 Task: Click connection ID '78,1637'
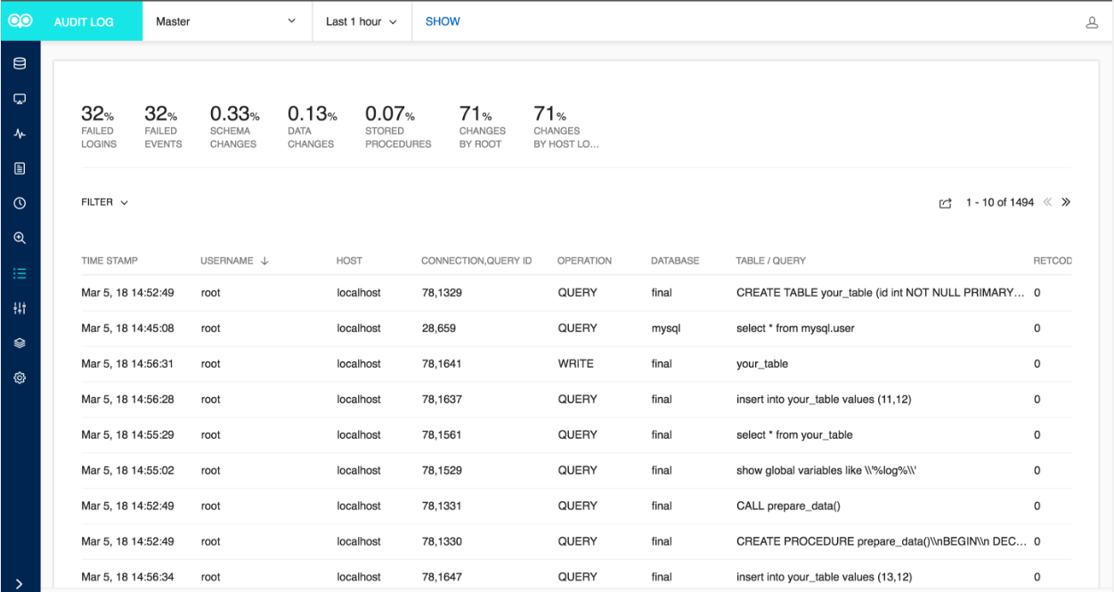tap(442, 400)
